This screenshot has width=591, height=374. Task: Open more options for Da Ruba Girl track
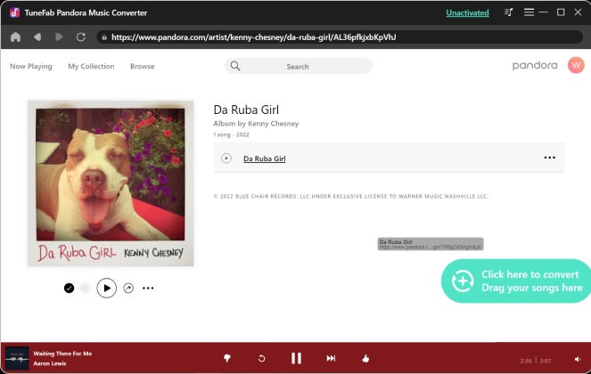coord(549,158)
